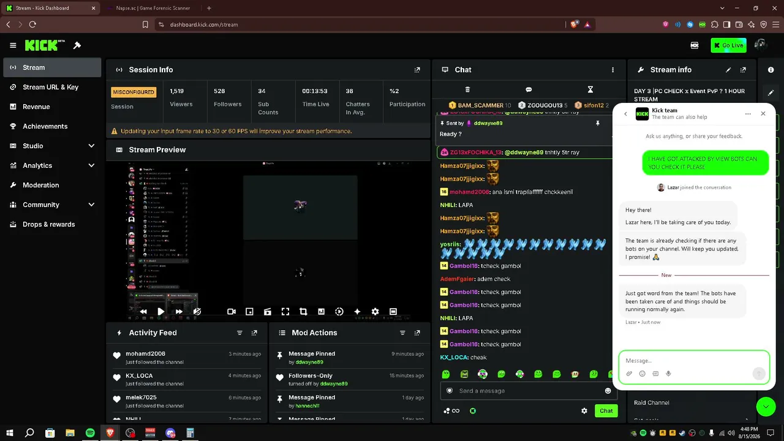The height and width of the screenshot is (441, 784).
Task: Click the Kick logo in header
Action: [45, 45]
